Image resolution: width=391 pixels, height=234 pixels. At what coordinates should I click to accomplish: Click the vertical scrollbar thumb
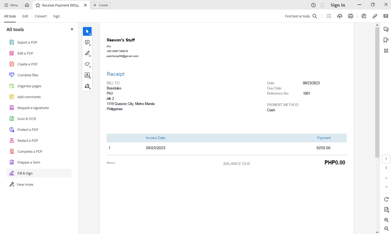(x=377, y=93)
